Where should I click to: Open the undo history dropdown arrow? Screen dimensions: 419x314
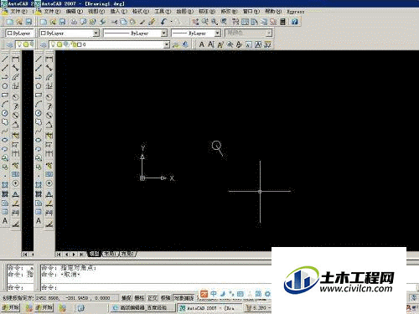tap(171, 22)
